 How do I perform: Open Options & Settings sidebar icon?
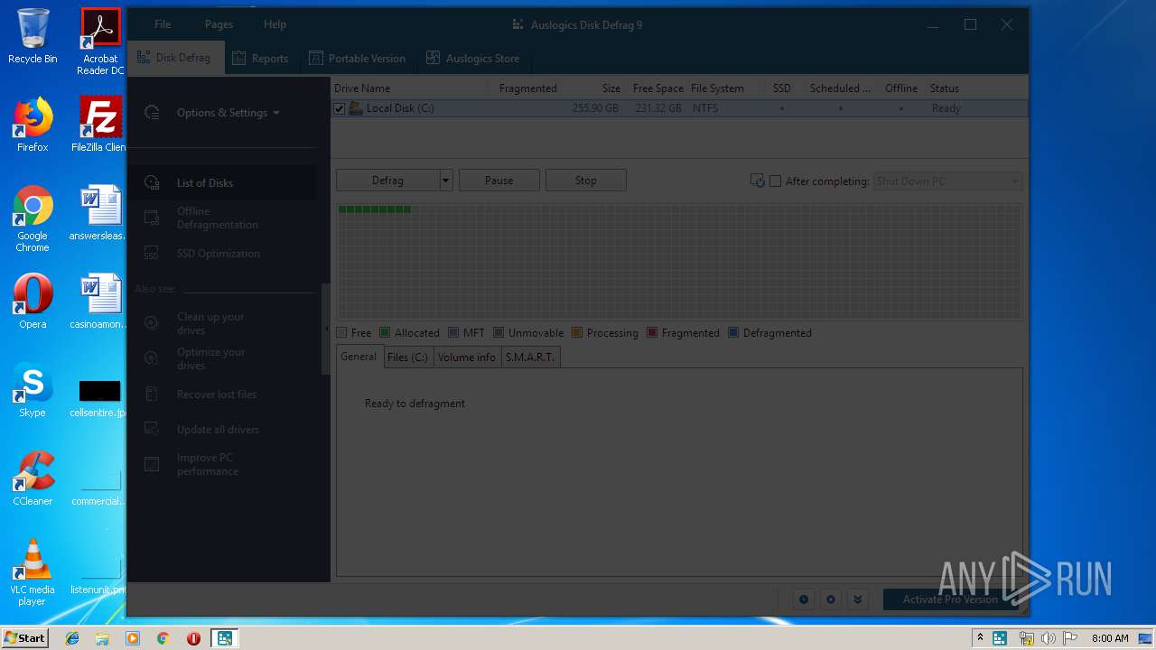coord(153,113)
